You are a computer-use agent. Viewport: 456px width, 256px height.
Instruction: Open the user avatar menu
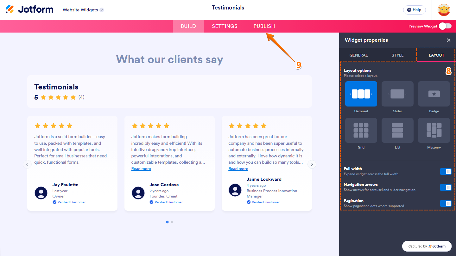tap(444, 10)
